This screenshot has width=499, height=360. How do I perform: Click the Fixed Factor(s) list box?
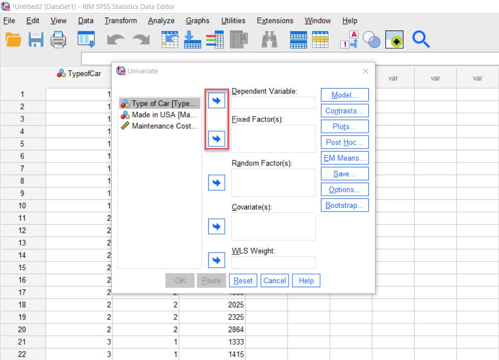(x=273, y=139)
